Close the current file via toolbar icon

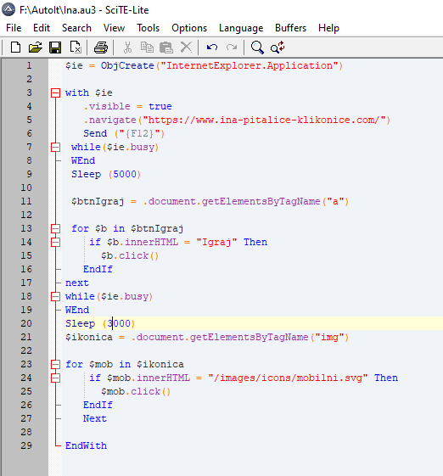pos(76,48)
